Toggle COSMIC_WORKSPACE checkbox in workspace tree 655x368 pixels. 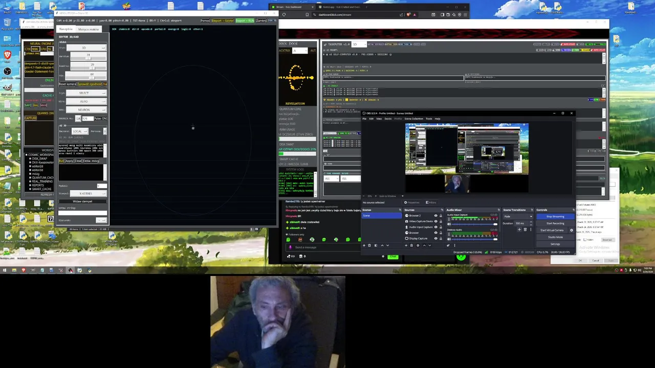pos(27,154)
